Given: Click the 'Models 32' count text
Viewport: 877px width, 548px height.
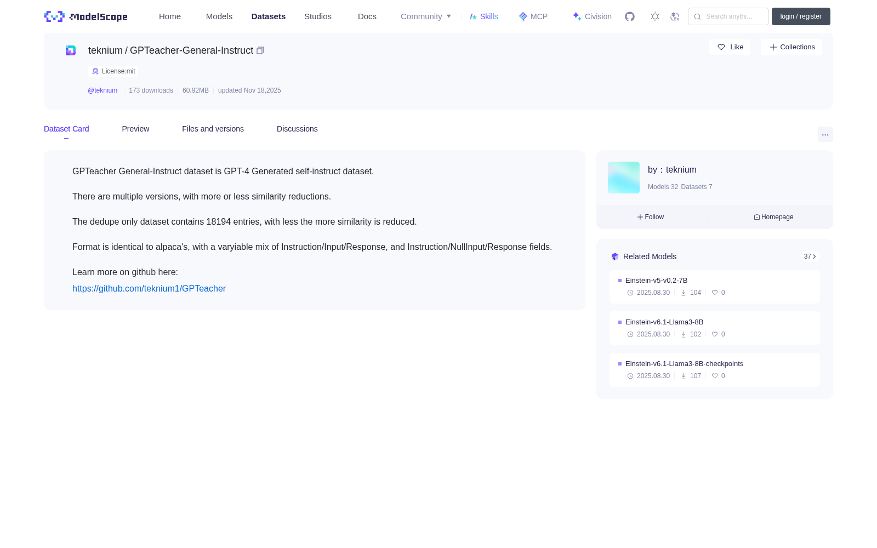Looking at the screenshot, I should (x=663, y=187).
